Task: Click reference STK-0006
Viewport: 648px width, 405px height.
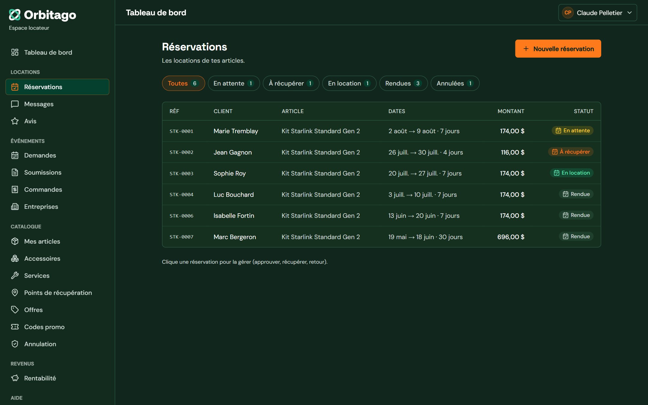Action: point(181,216)
